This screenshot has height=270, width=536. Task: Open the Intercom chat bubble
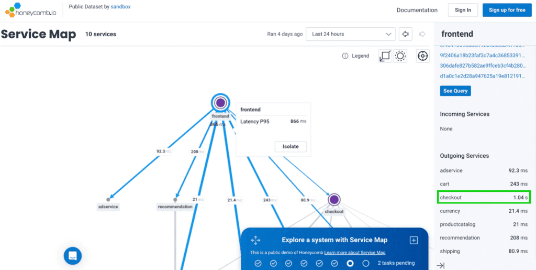(73, 256)
